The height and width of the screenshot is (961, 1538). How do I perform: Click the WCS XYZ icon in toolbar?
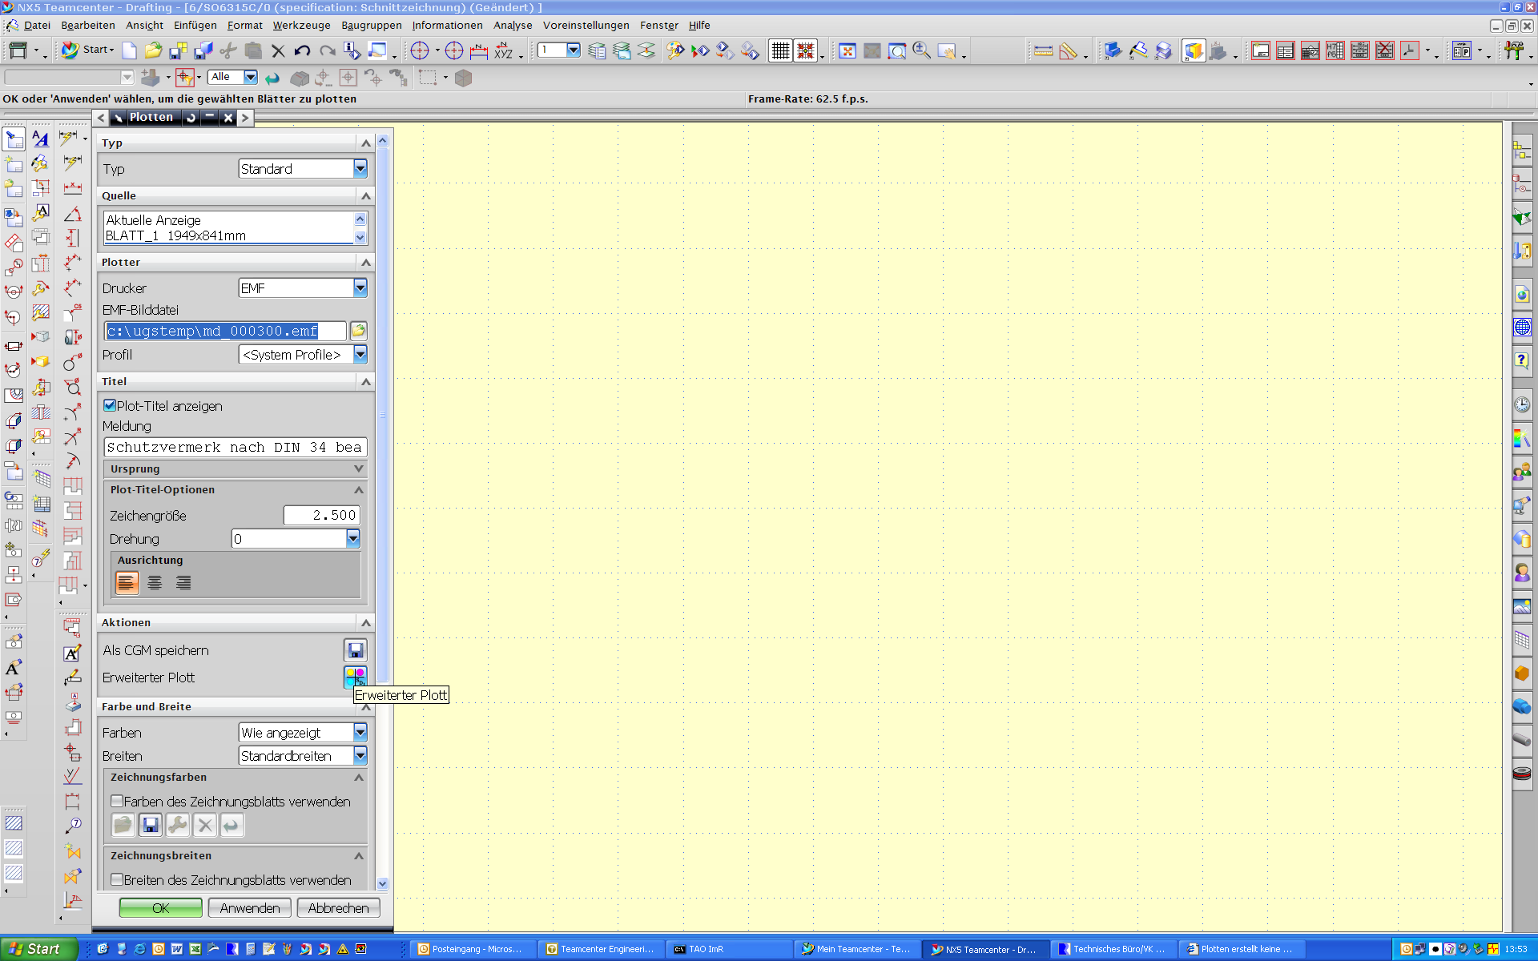[x=503, y=51]
